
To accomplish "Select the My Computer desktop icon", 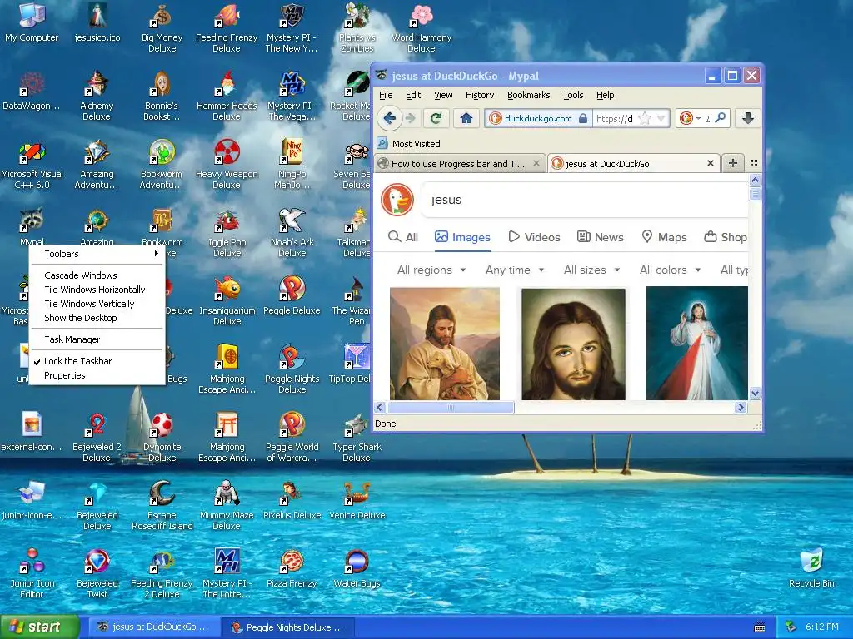I will 32,22.
